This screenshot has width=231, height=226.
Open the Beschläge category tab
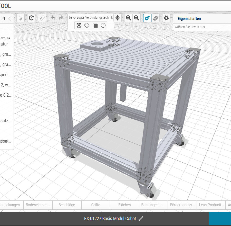click(x=67, y=205)
